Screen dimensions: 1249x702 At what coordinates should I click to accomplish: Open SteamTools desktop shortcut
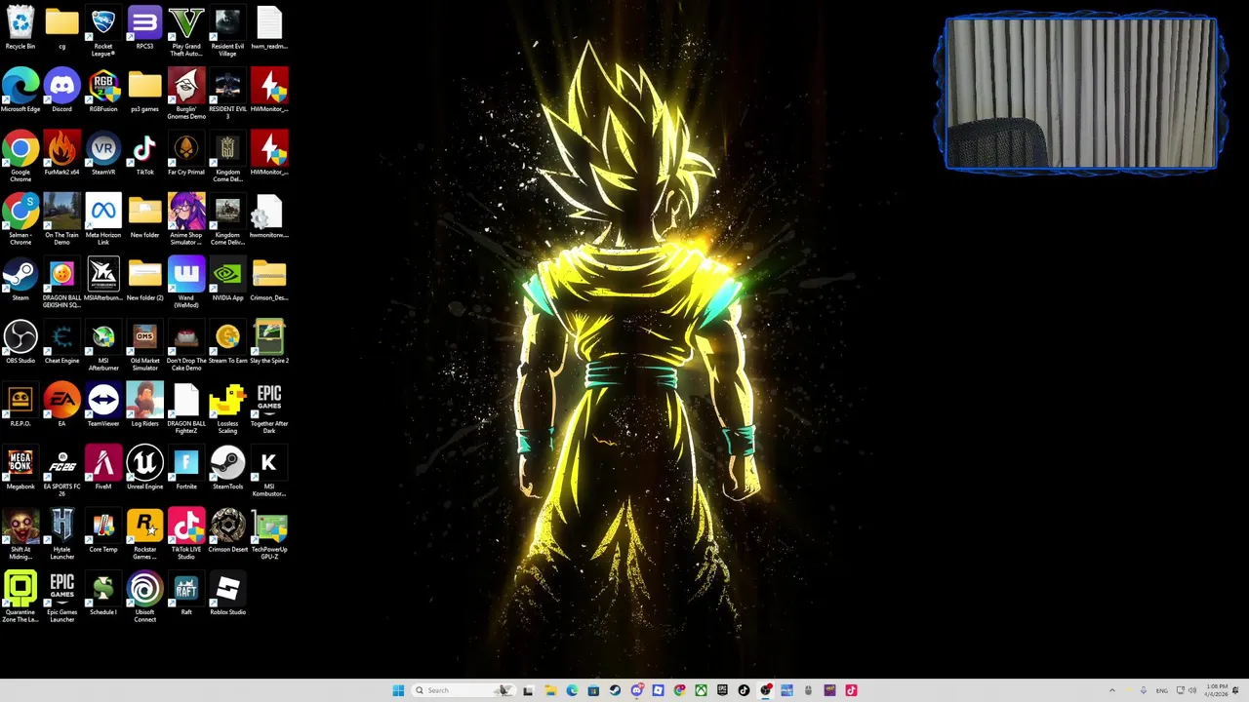tap(227, 468)
